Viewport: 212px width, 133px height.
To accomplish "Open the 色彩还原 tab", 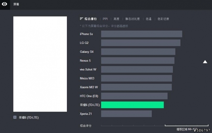I will [163, 19].
